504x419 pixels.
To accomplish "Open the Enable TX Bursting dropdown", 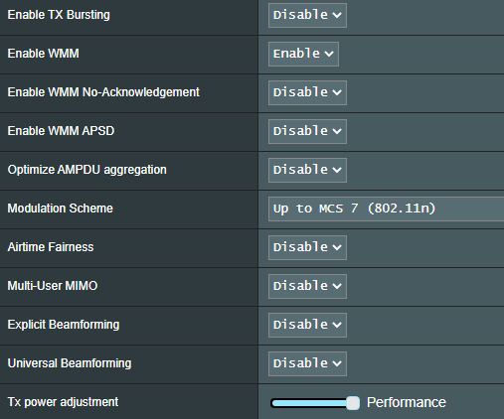I will pos(307,15).
